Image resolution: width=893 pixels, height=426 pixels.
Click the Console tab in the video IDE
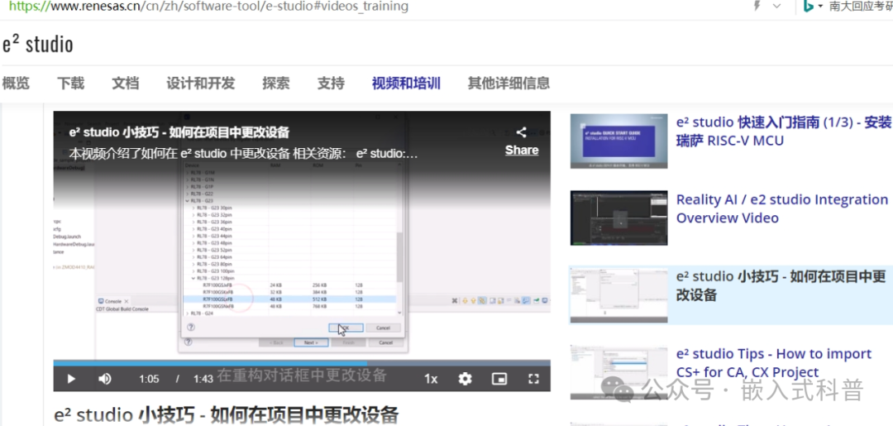click(113, 301)
